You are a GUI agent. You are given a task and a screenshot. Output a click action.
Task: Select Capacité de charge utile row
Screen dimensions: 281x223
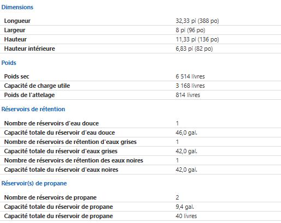140,86
